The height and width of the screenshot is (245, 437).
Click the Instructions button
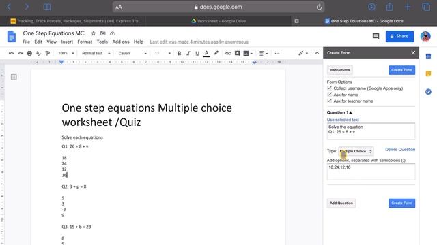click(339, 70)
